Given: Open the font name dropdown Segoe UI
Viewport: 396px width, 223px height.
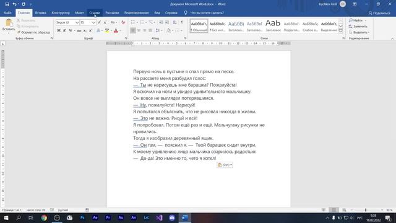Looking at the screenshot, I should click(x=77, y=22).
